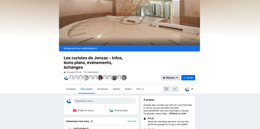Click the Photo/Vidéo picture icon
Image resolution: width=260 pixels, height=129 pixels.
pyautogui.click(x=111, y=110)
